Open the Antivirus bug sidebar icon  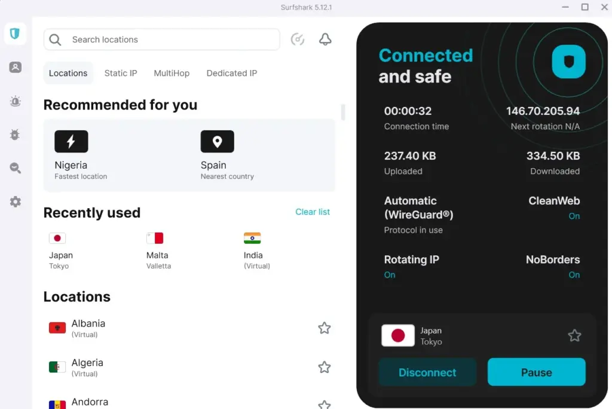[16, 135]
